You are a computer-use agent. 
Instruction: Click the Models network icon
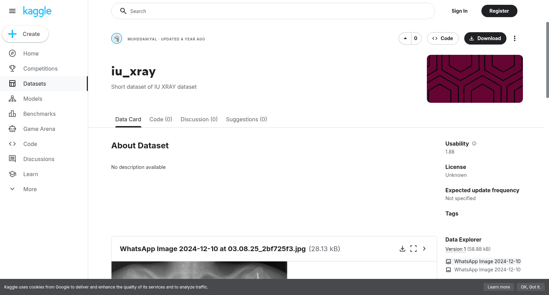click(x=12, y=99)
